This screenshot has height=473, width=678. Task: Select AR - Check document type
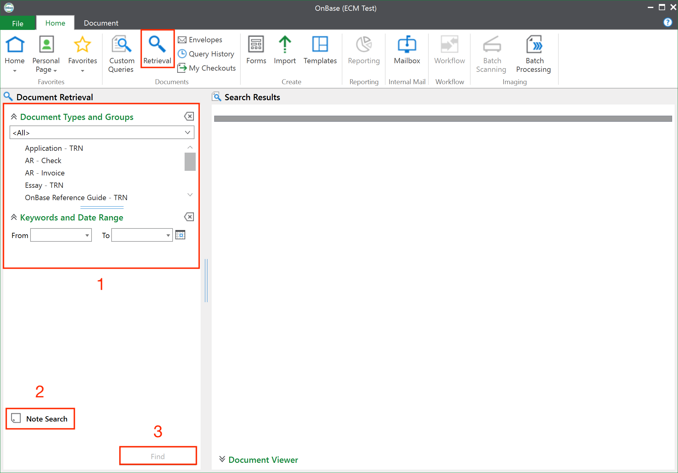coord(43,161)
